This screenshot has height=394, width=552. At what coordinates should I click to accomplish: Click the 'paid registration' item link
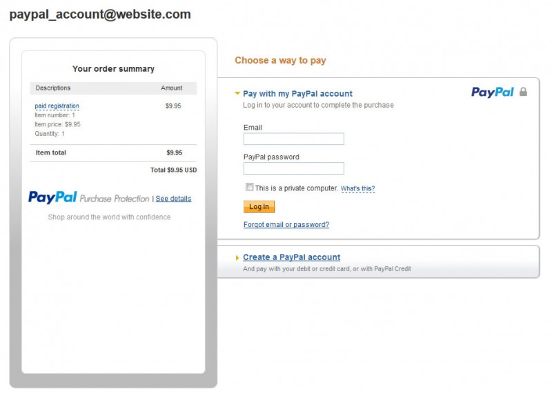(57, 106)
